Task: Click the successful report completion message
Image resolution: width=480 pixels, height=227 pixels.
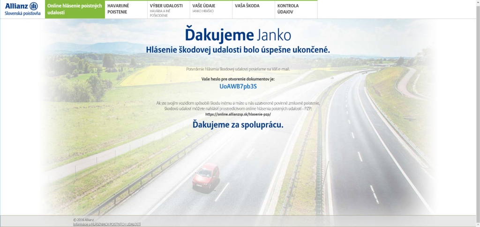Action: [238, 49]
